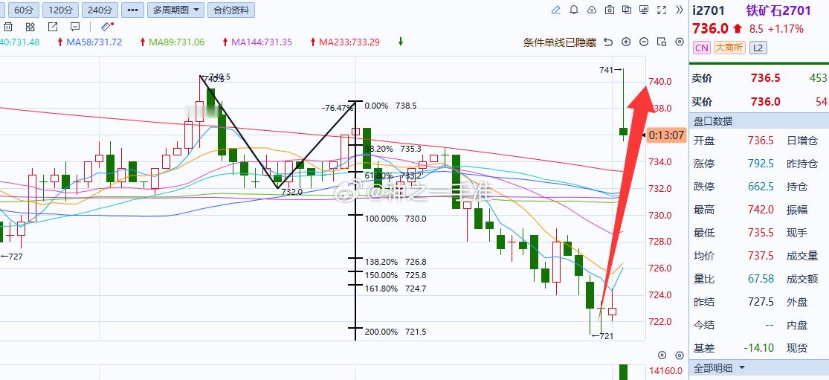This screenshot has height=380, width=829.
Task: Open chart settings hexagon gear
Action: [680, 42]
